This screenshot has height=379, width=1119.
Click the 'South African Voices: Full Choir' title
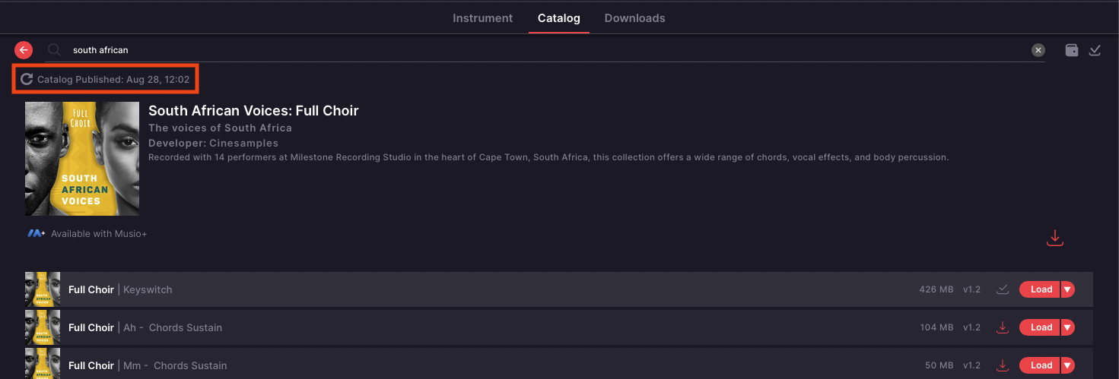click(x=253, y=111)
